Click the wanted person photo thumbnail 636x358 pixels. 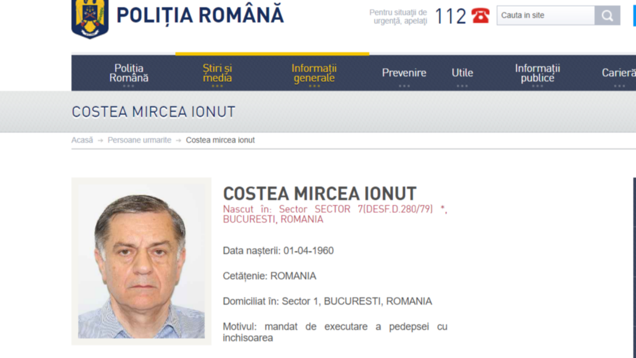tap(141, 262)
